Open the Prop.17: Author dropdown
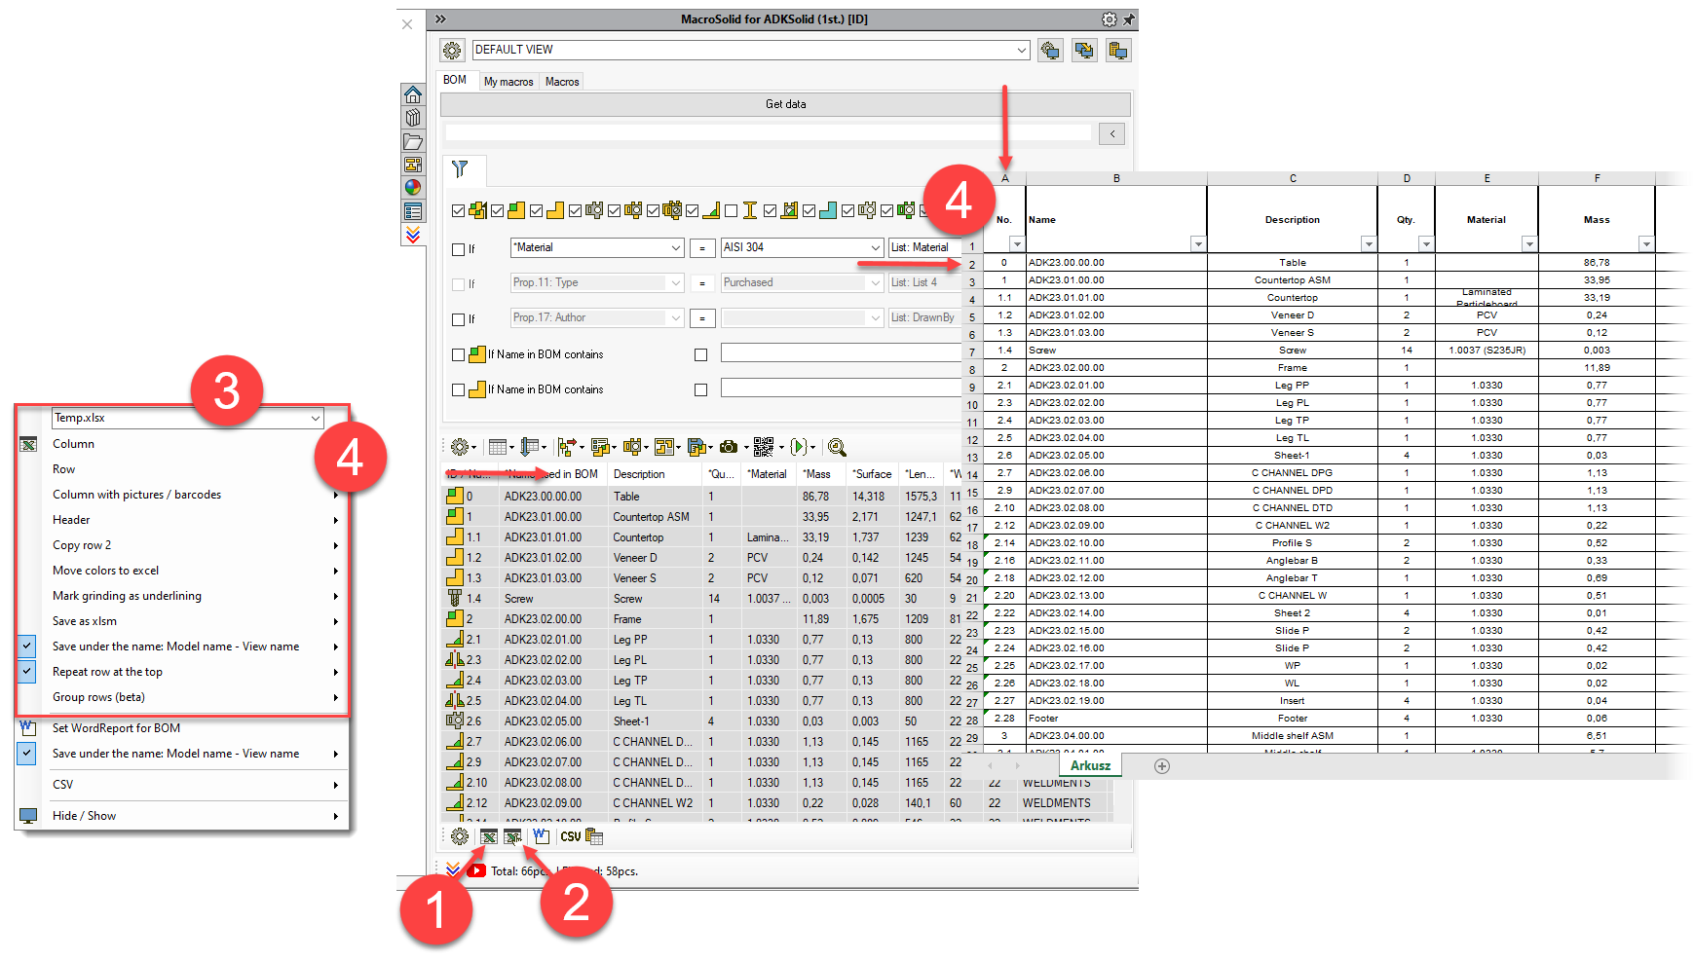The width and height of the screenshot is (1694, 961). pos(675,318)
